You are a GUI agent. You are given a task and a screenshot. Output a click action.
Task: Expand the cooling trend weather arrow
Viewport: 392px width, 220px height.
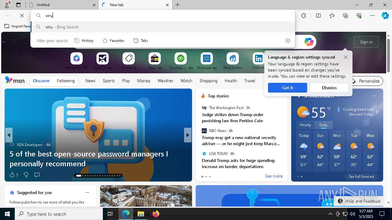tap(377, 112)
